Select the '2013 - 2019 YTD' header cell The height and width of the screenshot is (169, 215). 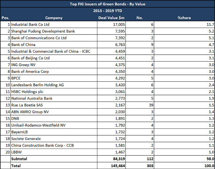coord(108,11)
